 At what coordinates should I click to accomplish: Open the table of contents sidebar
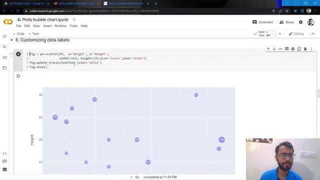[4, 36]
